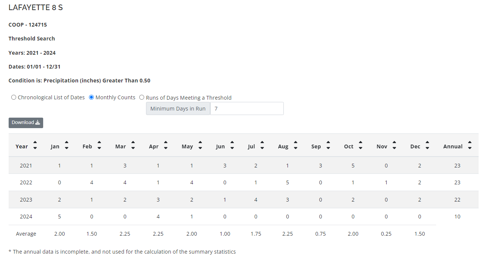Click the Jan column sort arrows
The height and width of the screenshot is (257, 488).
point(66,145)
